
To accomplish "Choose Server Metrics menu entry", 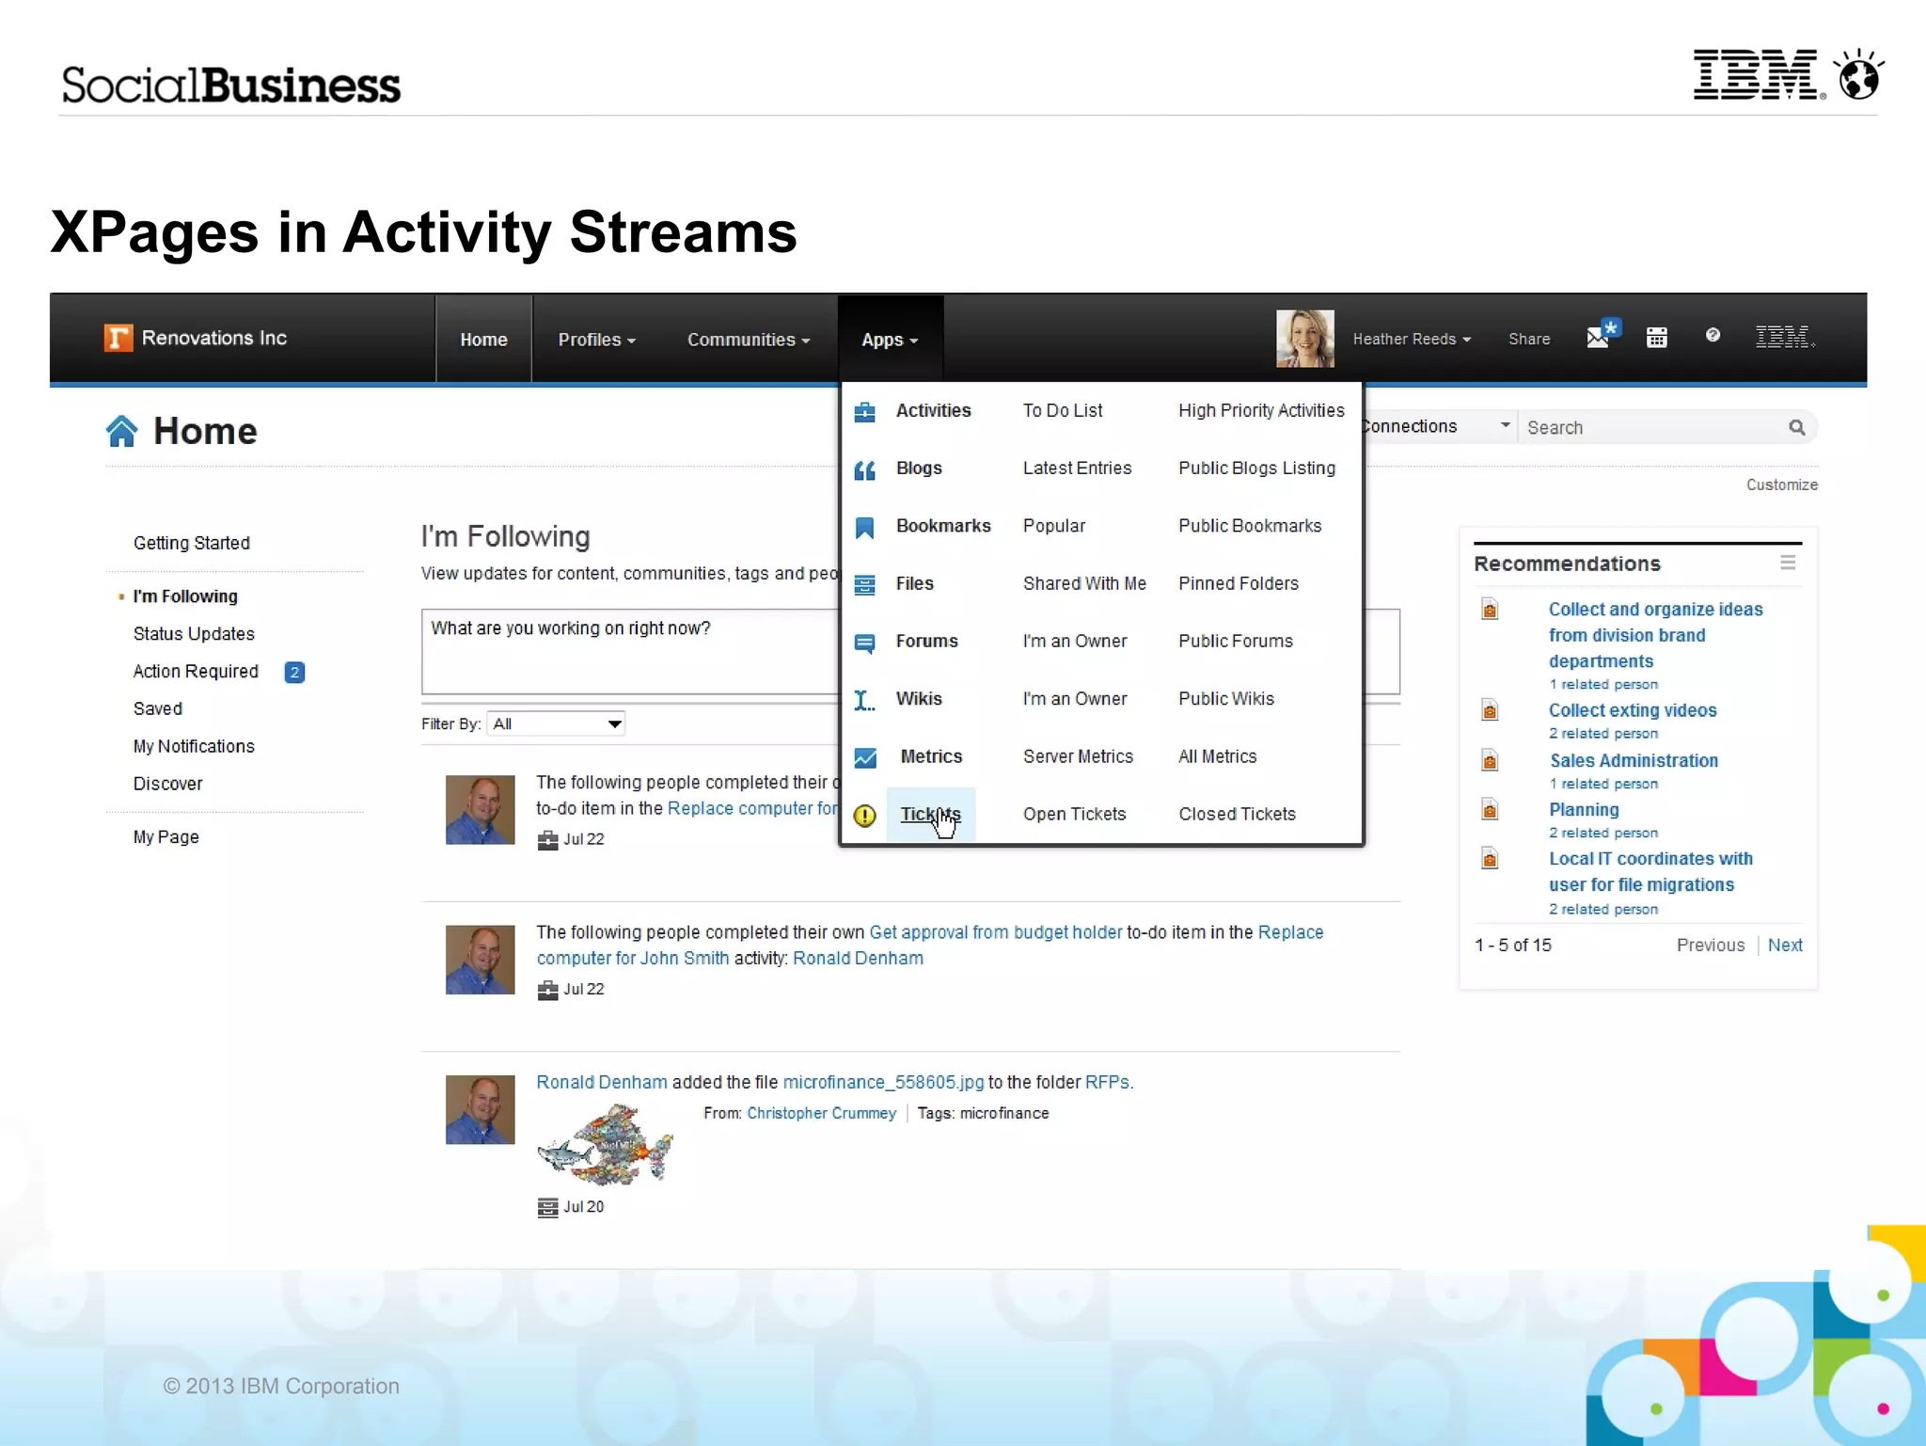I will point(1078,756).
